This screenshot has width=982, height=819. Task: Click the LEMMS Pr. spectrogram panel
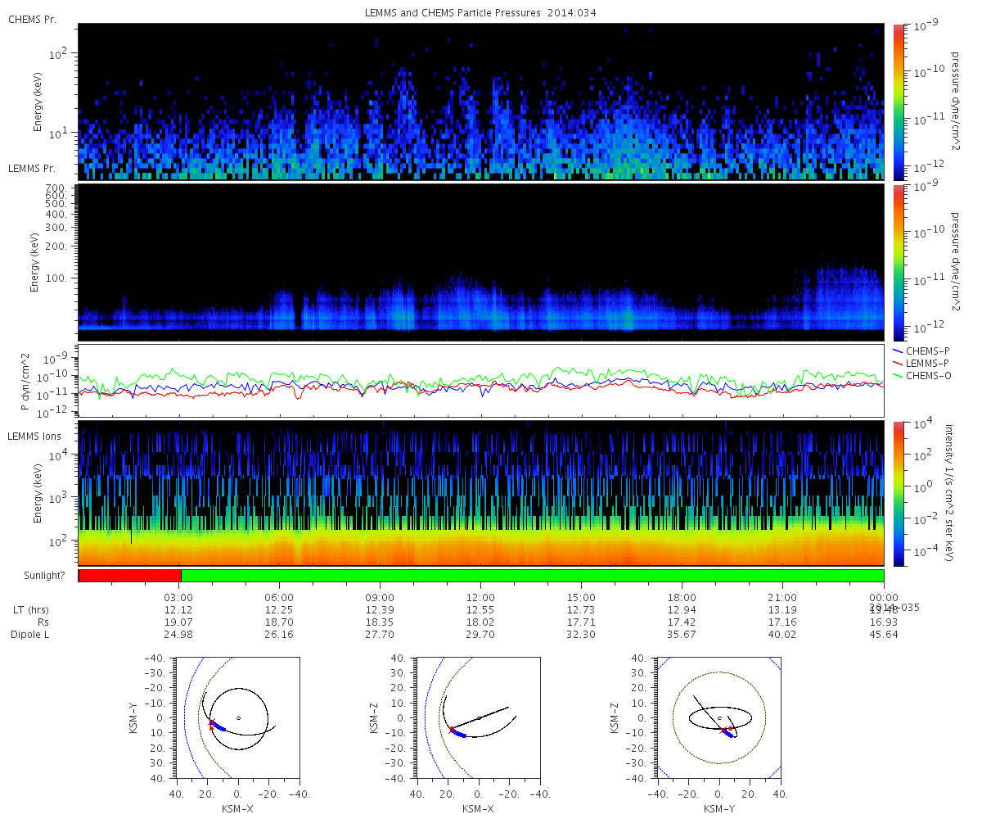click(x=481, y=262)
